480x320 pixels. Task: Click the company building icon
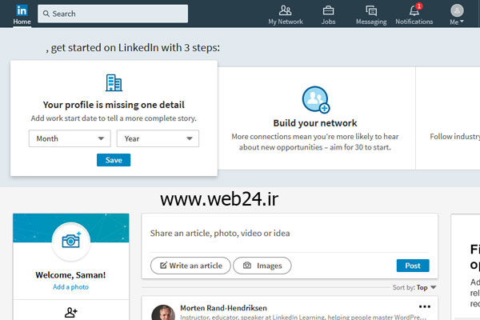point(114,82)
